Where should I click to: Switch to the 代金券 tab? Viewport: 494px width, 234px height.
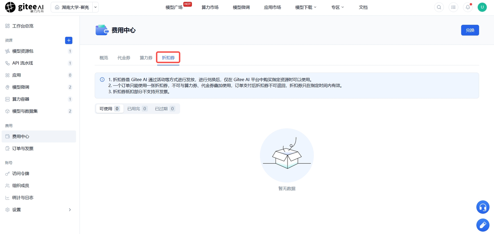(x=124, y=58)
